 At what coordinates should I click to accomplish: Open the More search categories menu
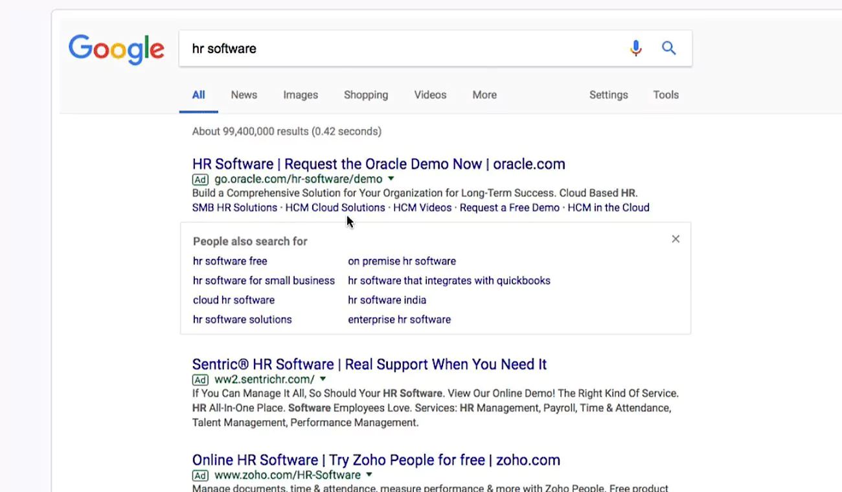coord(484,95)
